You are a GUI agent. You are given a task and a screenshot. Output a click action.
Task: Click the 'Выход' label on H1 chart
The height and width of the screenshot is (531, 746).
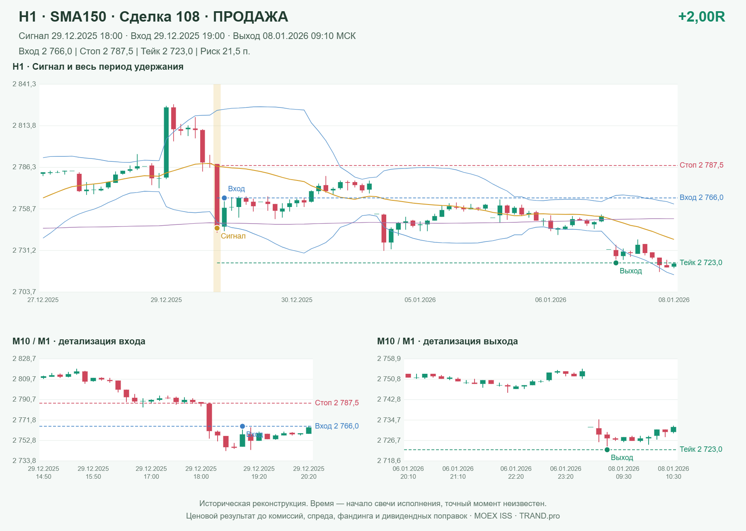(630, 271)
